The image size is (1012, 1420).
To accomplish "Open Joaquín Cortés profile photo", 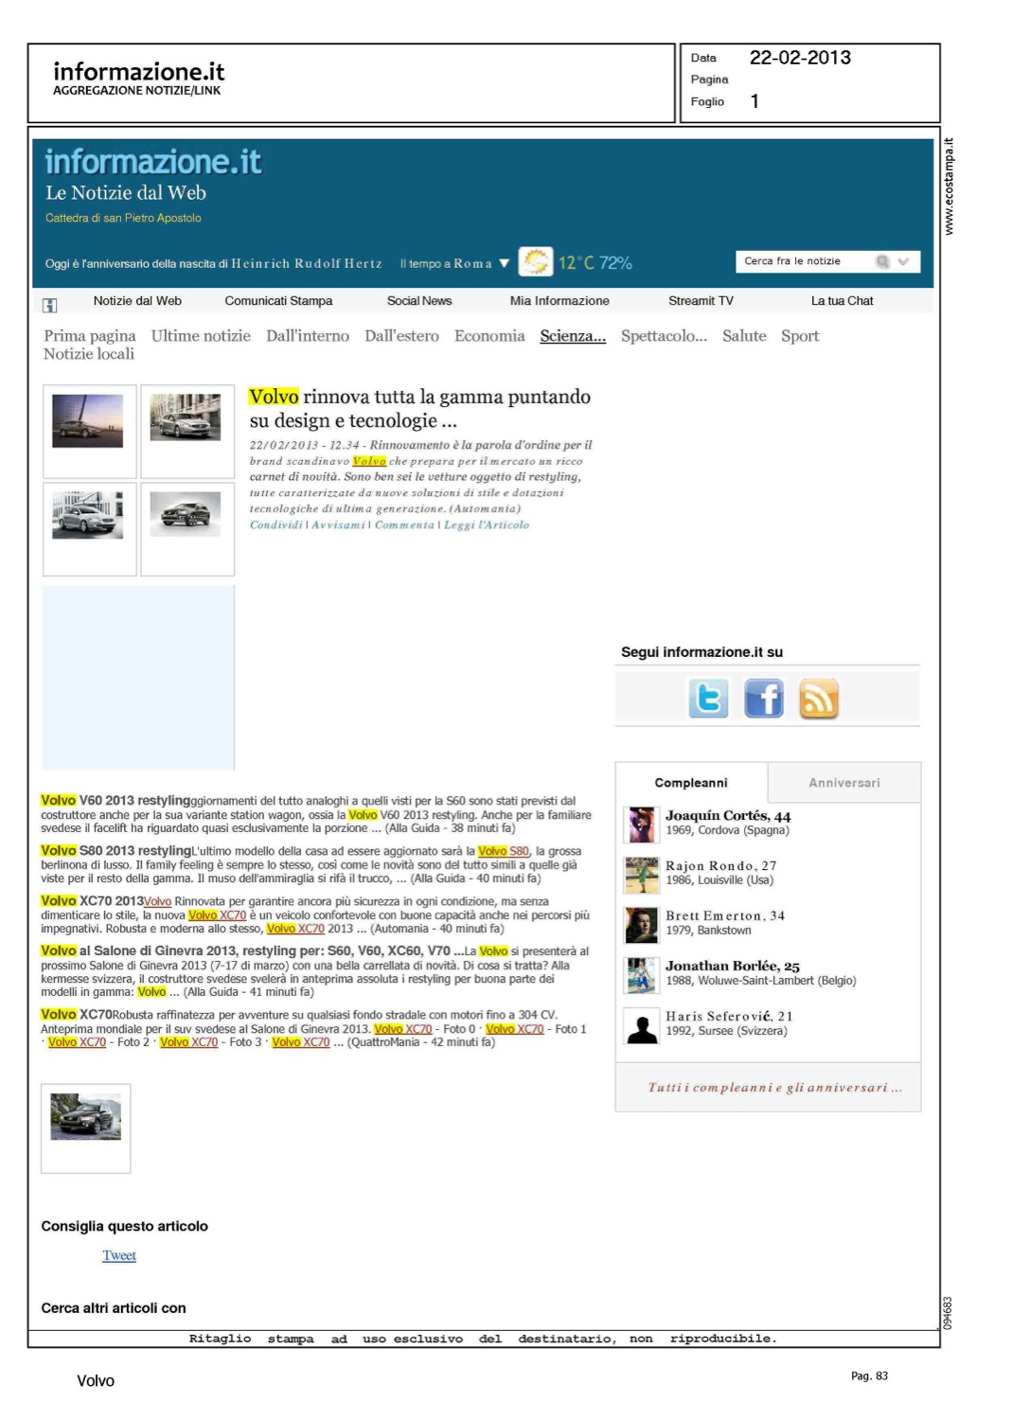I will tap(642, 825).
